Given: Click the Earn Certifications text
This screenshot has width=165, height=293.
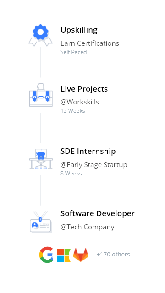Looking at the screenshot, I should tap(90, 43).
